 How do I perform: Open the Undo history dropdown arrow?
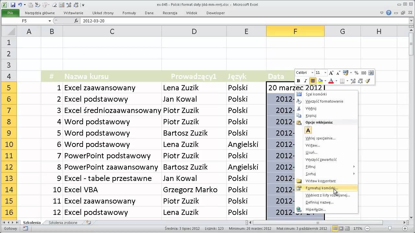click(25, 5)
